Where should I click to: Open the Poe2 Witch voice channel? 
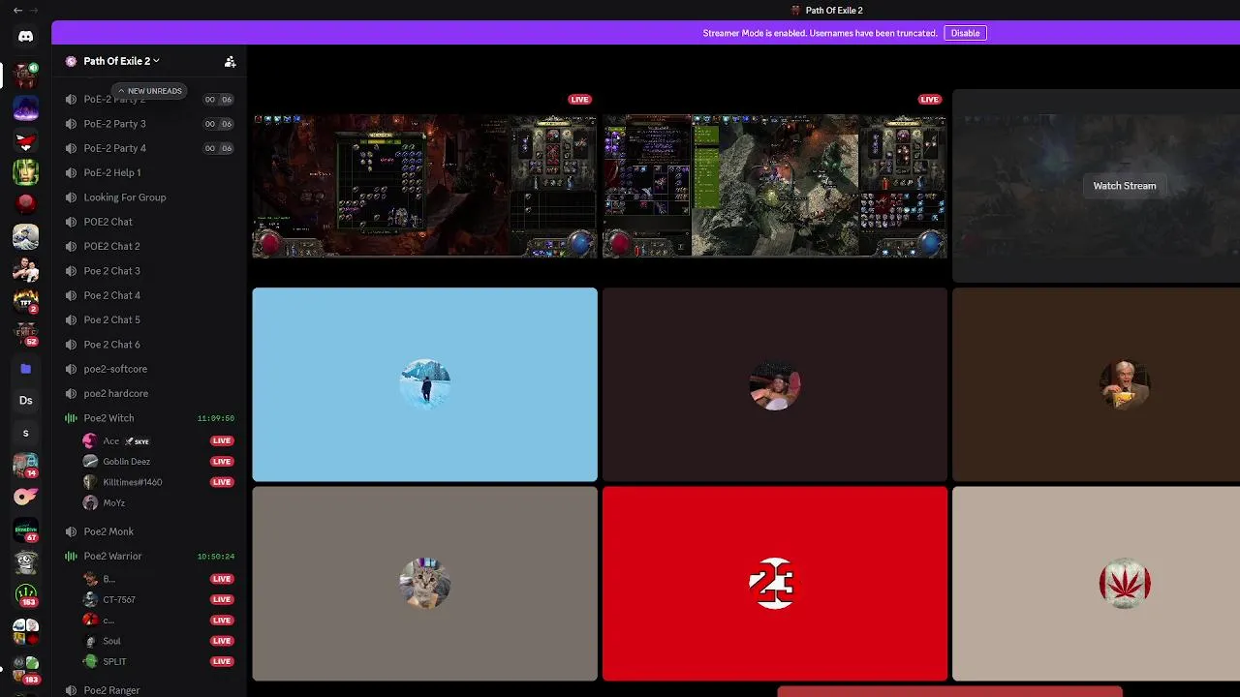(x=150, y=418)
